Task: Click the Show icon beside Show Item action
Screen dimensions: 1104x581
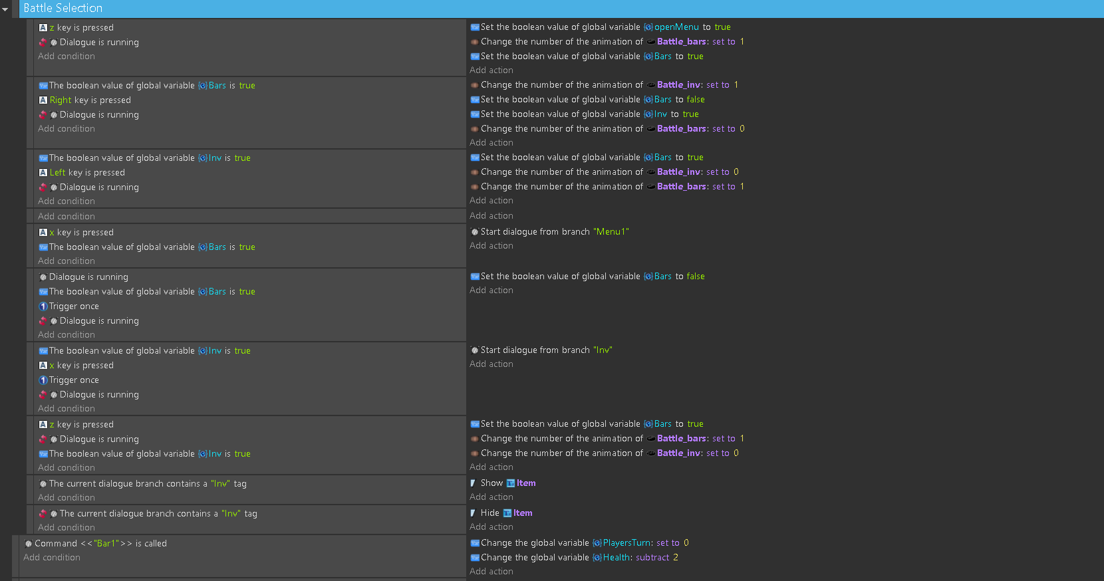Action: [474, 483]
